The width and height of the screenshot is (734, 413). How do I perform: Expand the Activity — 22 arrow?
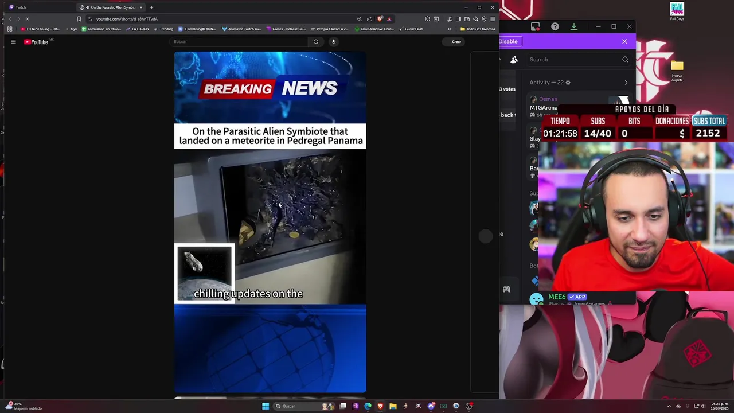point(626,83)
